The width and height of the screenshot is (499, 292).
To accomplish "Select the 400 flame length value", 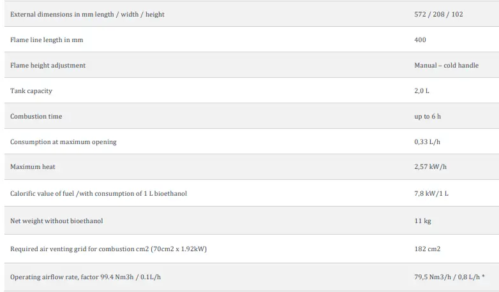I will (420, 40).
